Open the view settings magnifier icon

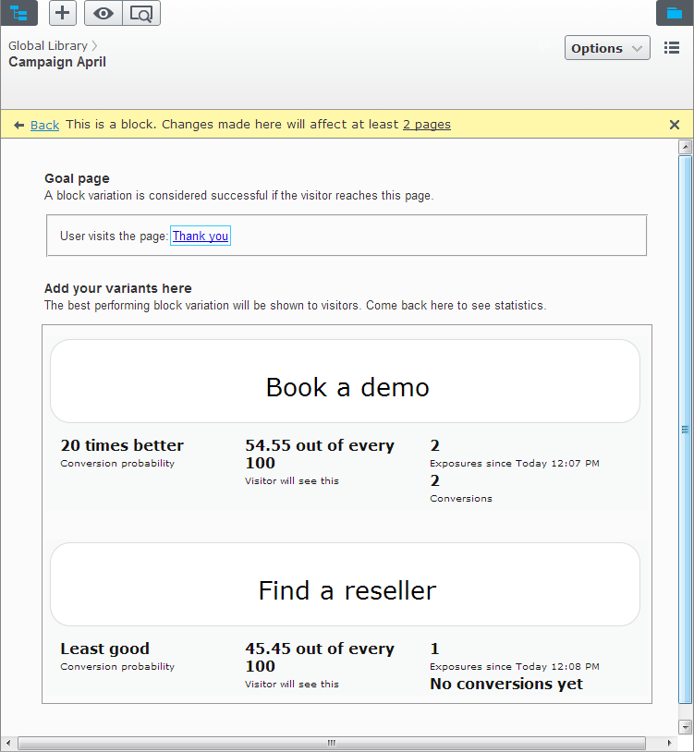point(141,13)
